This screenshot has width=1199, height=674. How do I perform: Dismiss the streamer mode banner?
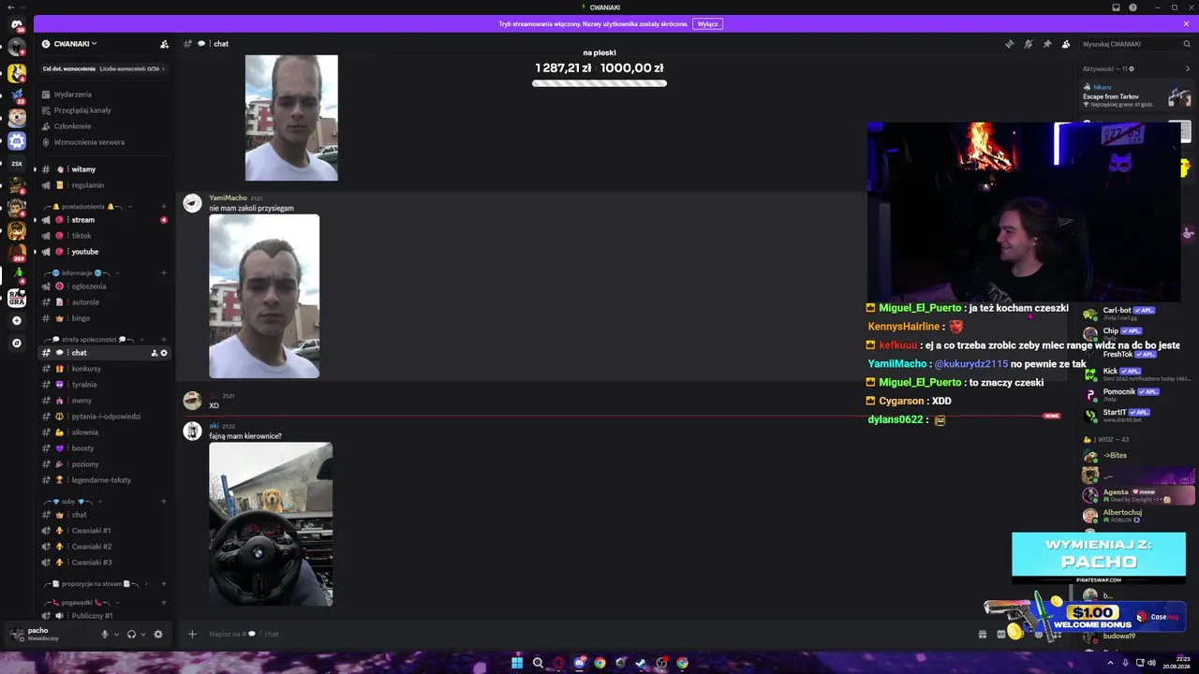[1186, 23]
